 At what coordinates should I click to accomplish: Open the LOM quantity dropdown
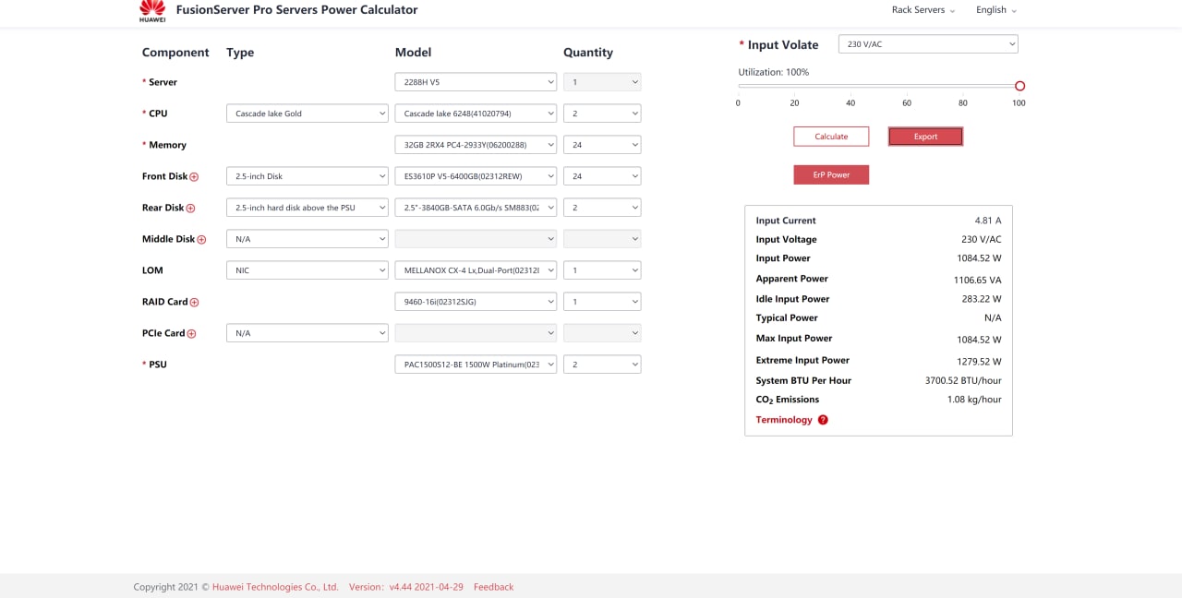[x=602, y=270]
